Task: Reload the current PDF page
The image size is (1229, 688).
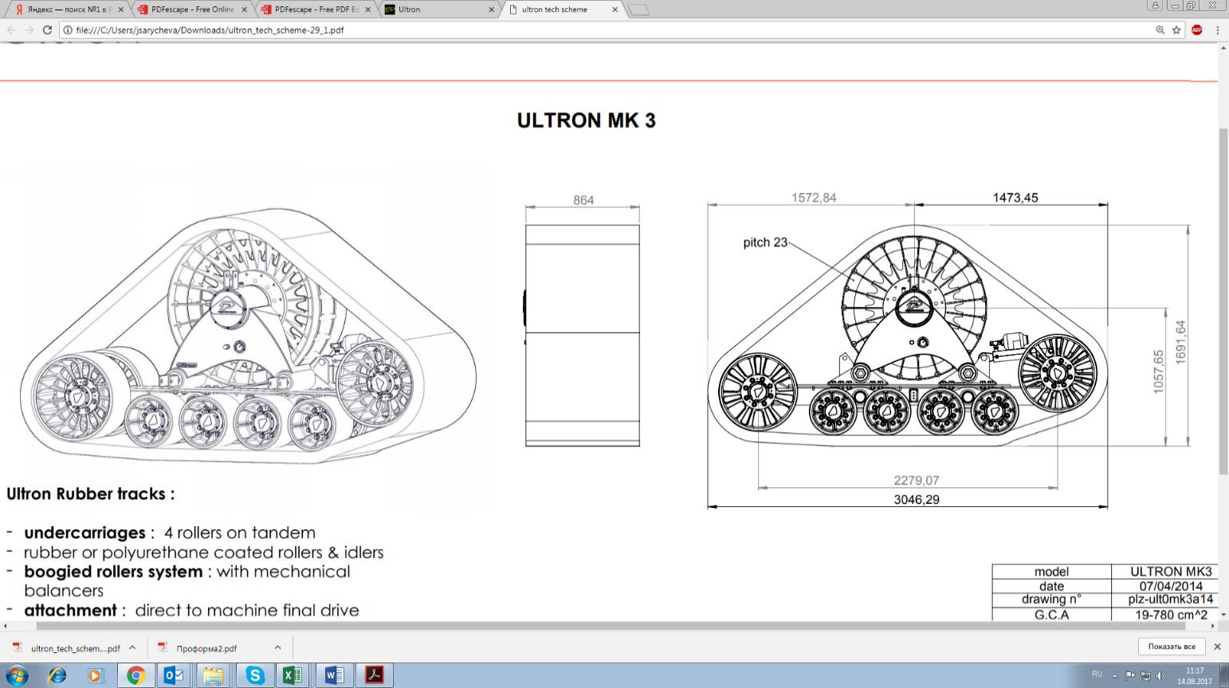Action: pos(47,29)
